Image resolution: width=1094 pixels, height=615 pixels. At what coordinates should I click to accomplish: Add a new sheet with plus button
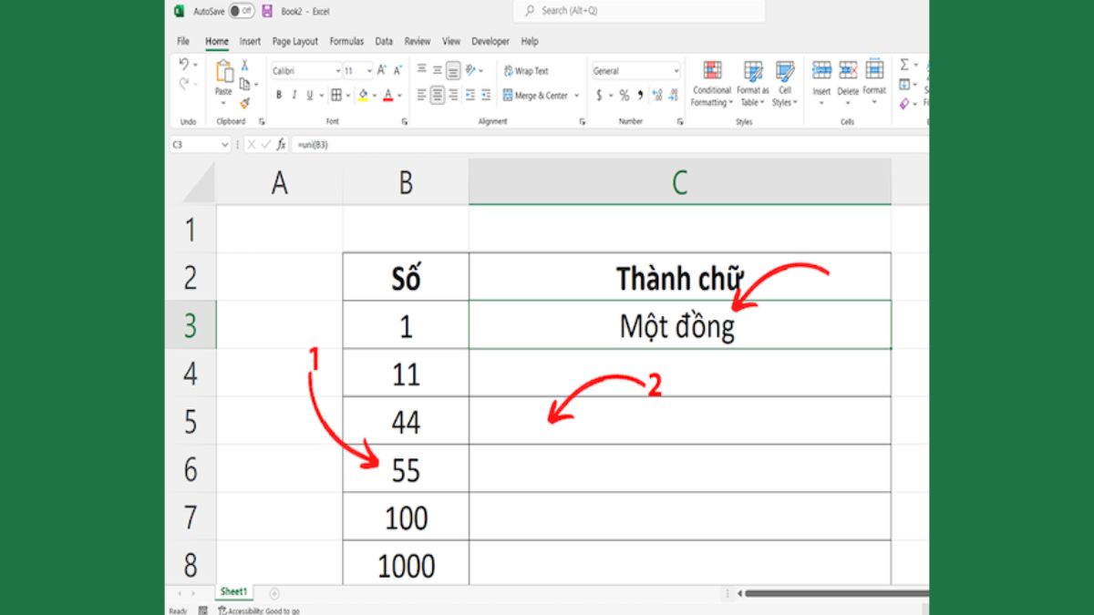coord(274,593)
